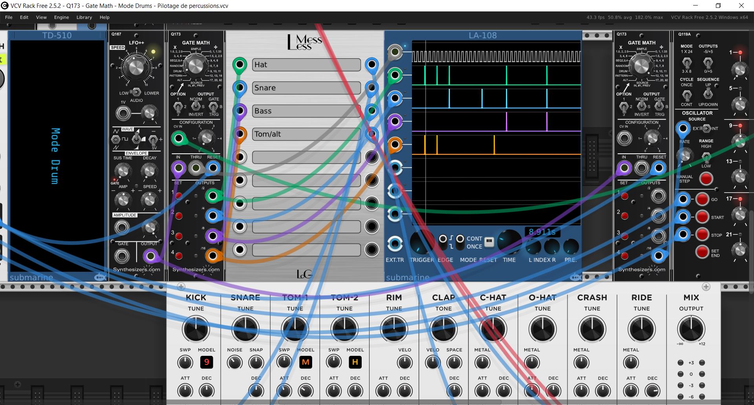The image size is (754, 405).
Task: Click the THRU jack on left Q173
Action: click(196, 168)
